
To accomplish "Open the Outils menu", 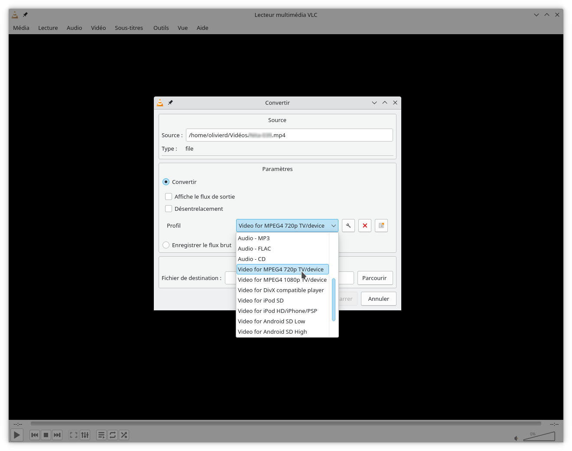I will pos(161,28).
